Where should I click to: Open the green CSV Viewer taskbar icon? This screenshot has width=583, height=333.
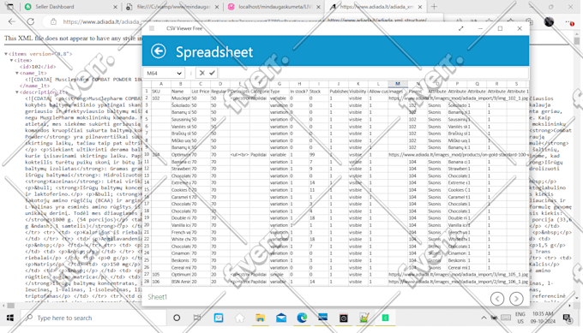pyautogui.click(x=385, y=318)
